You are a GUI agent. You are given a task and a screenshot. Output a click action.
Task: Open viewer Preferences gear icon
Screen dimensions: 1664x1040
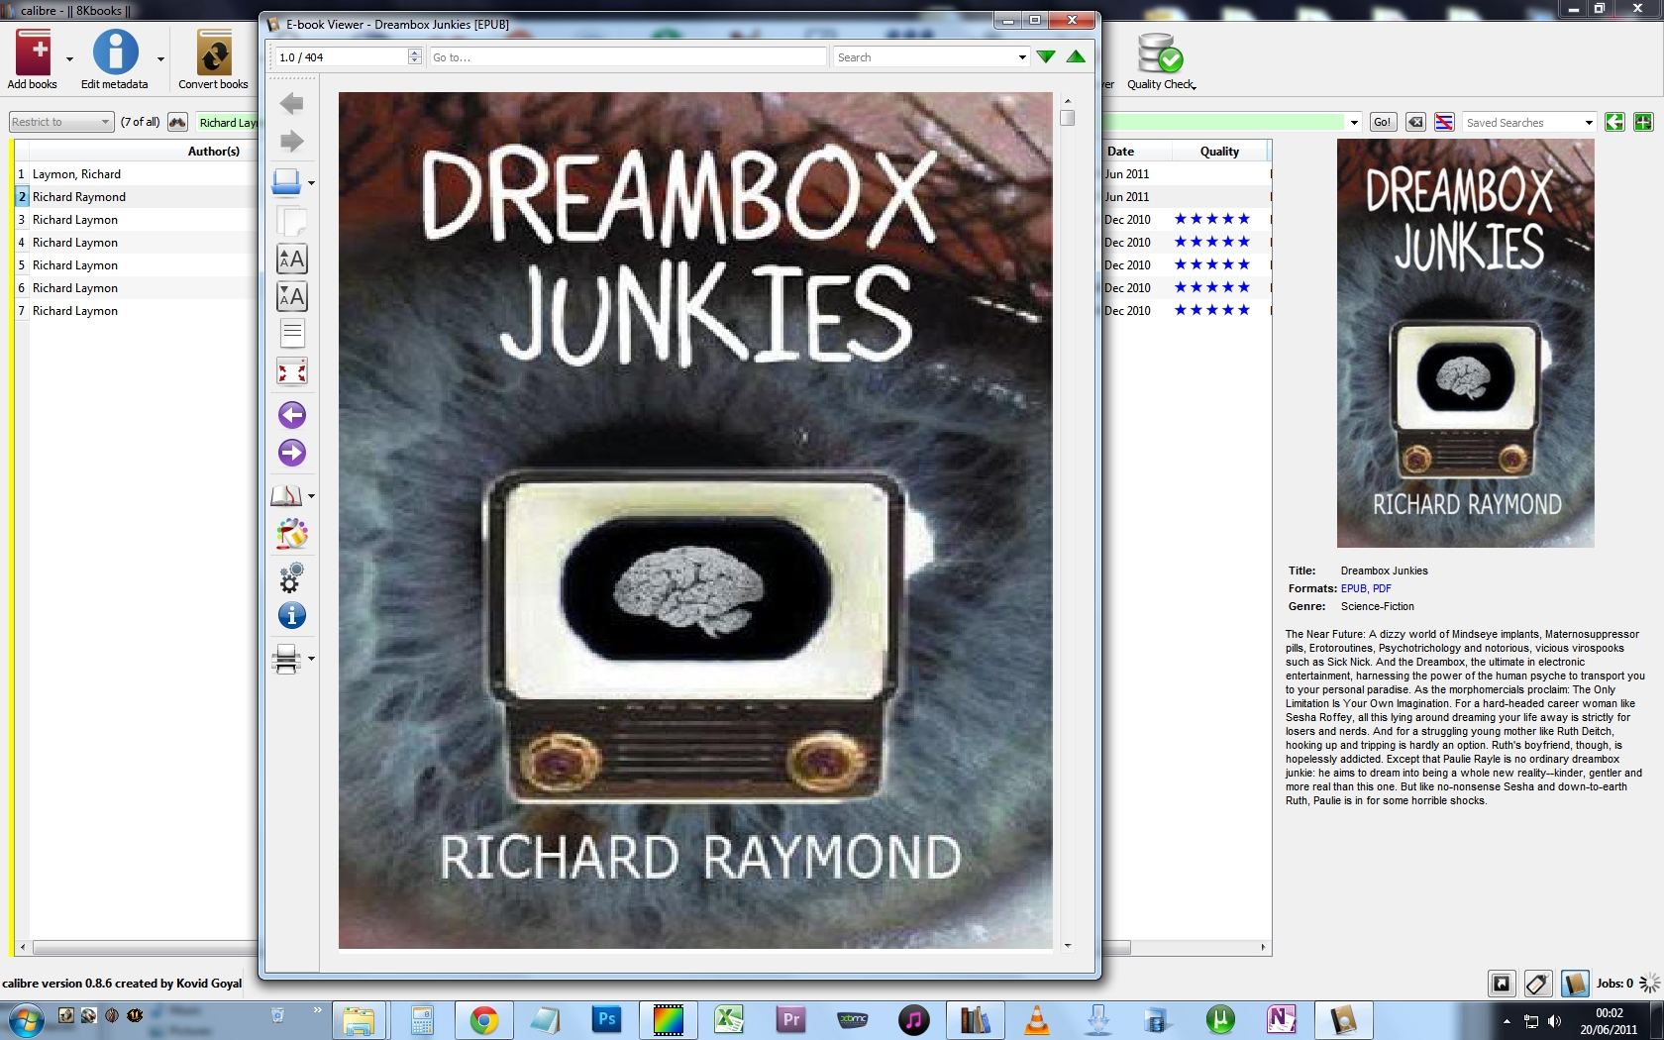pos(291,576)
